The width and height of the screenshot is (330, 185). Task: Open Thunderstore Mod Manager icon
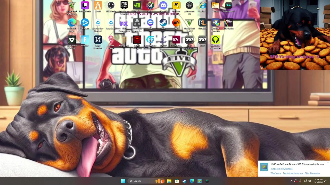150,42
